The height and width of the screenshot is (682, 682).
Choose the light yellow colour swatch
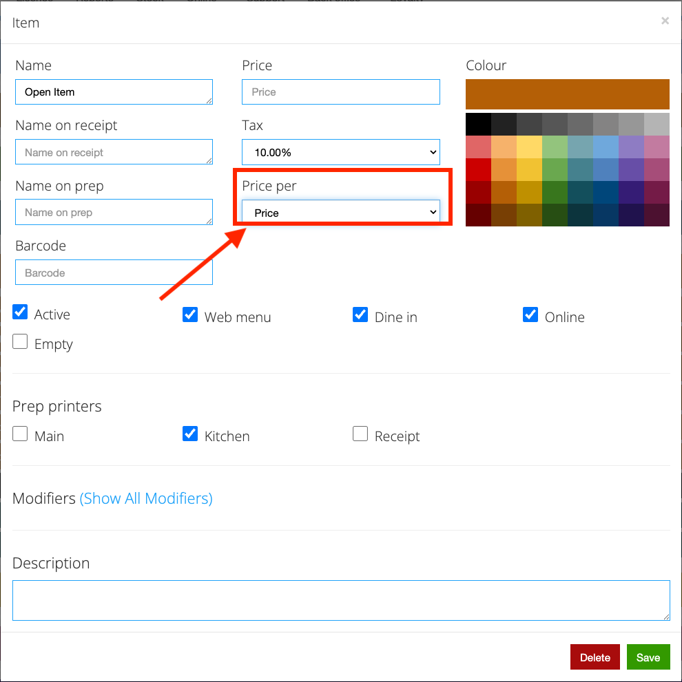tap(529, 147)
